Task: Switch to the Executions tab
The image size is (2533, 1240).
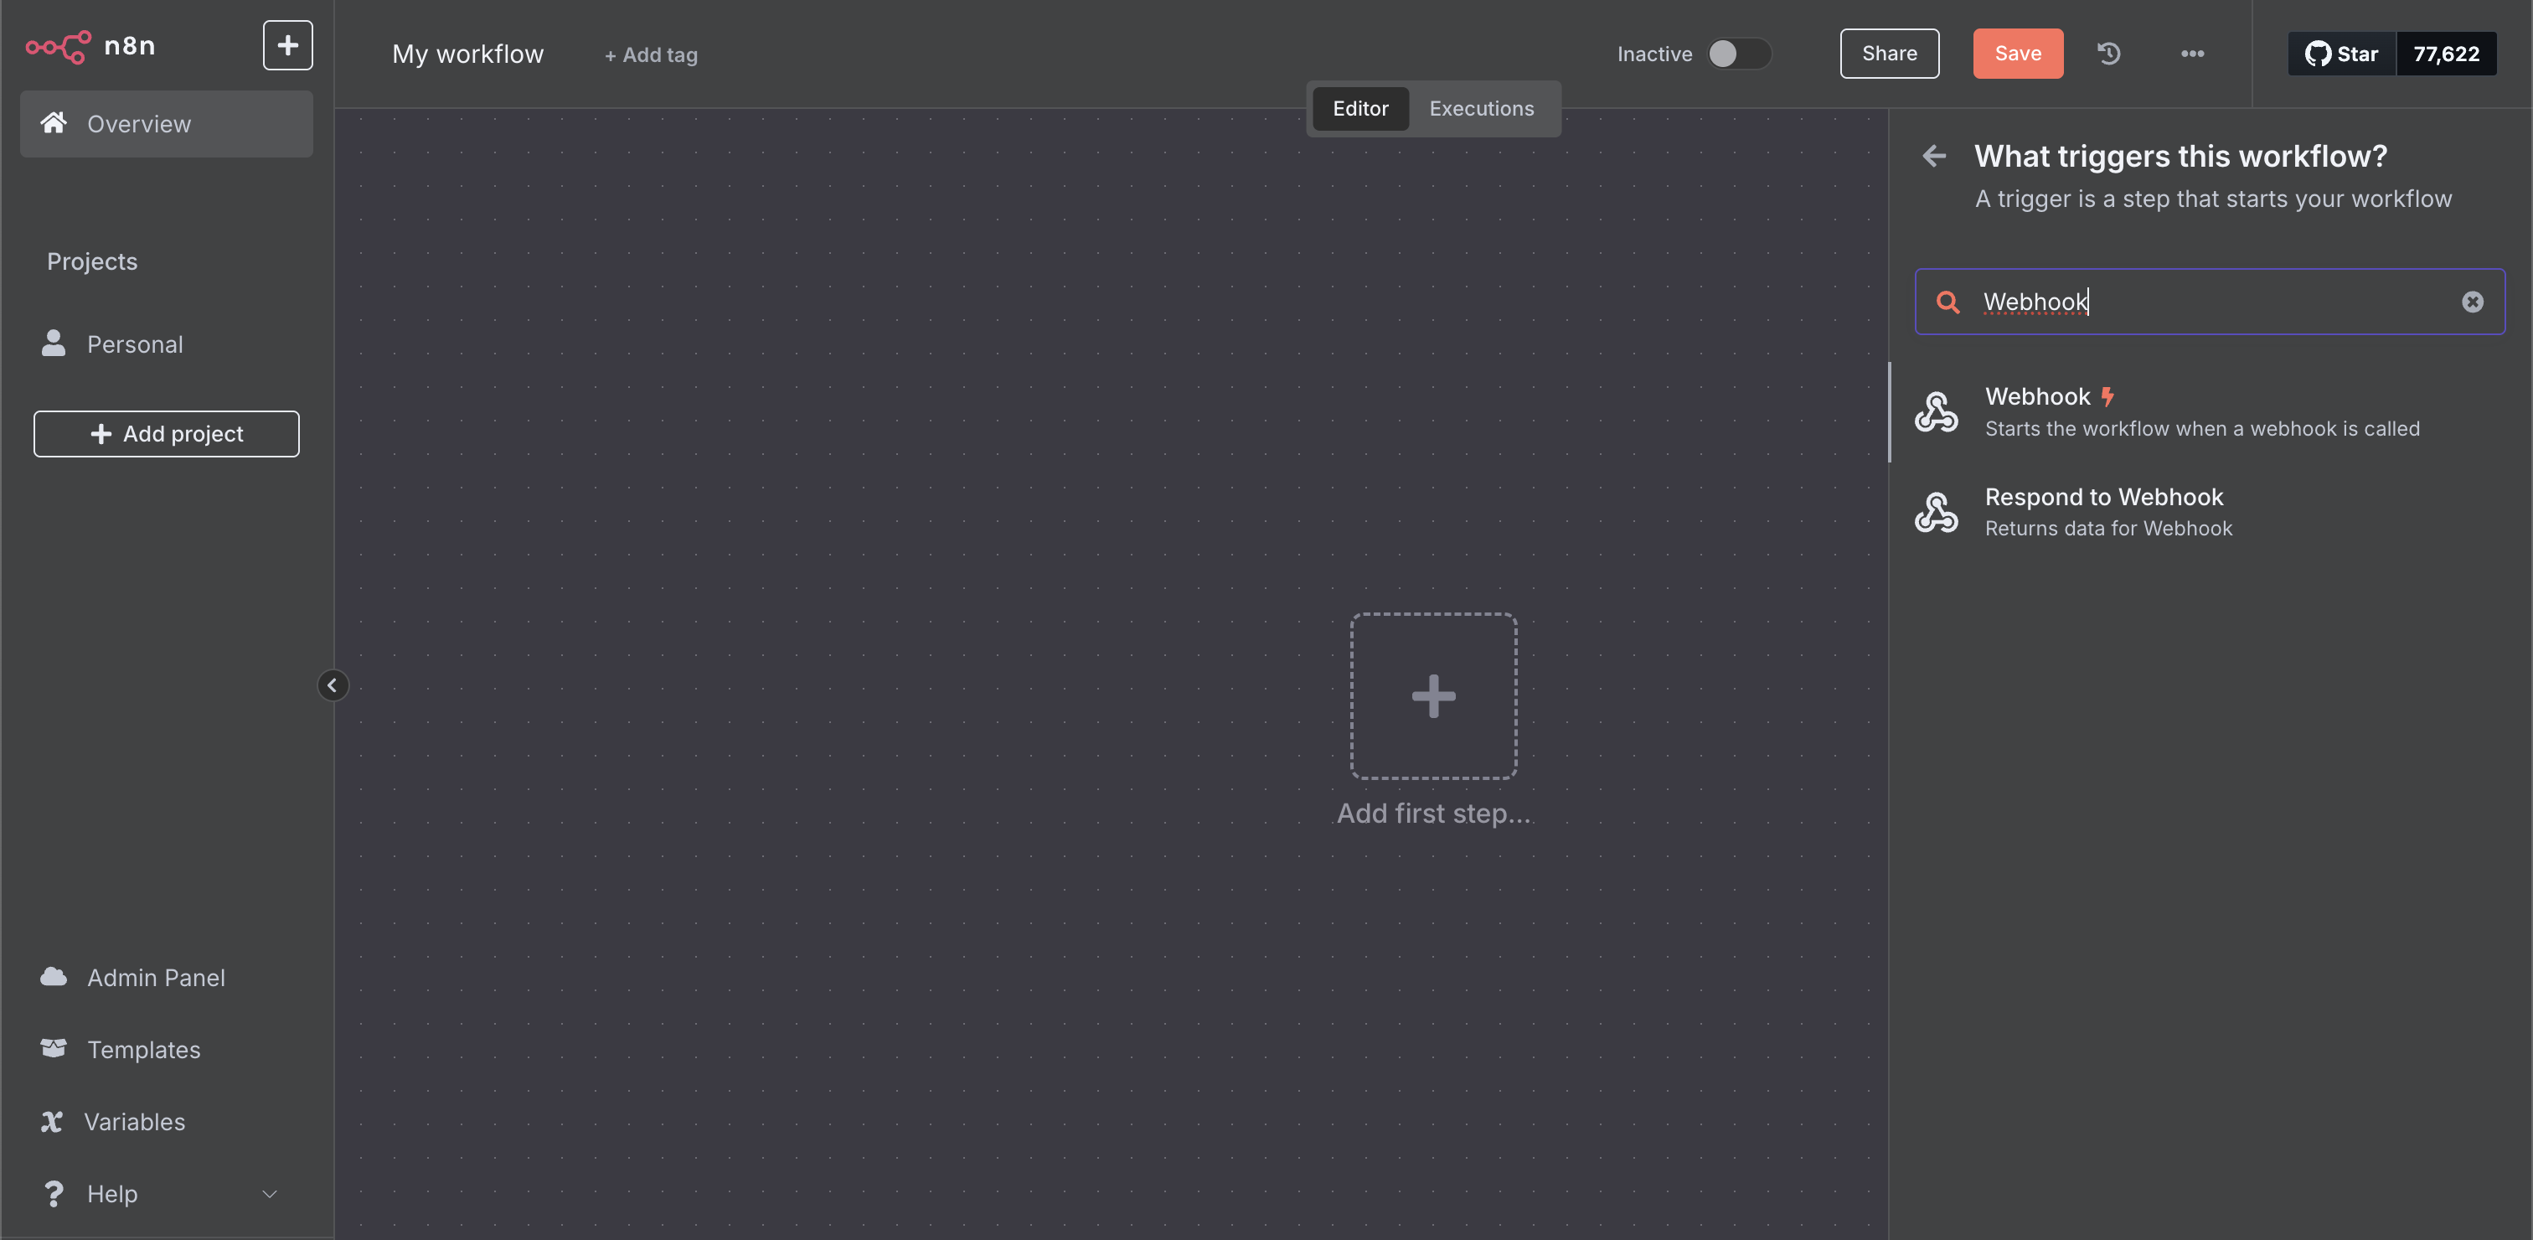Action: [x=1481, y=109]
